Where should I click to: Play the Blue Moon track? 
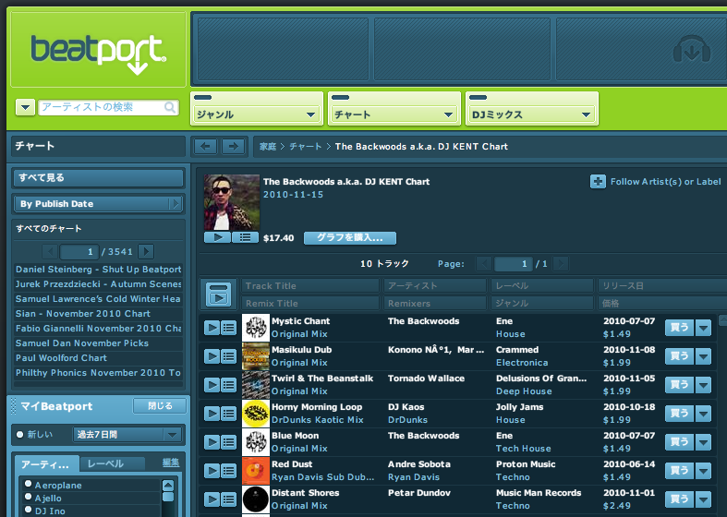click(212, 442)
